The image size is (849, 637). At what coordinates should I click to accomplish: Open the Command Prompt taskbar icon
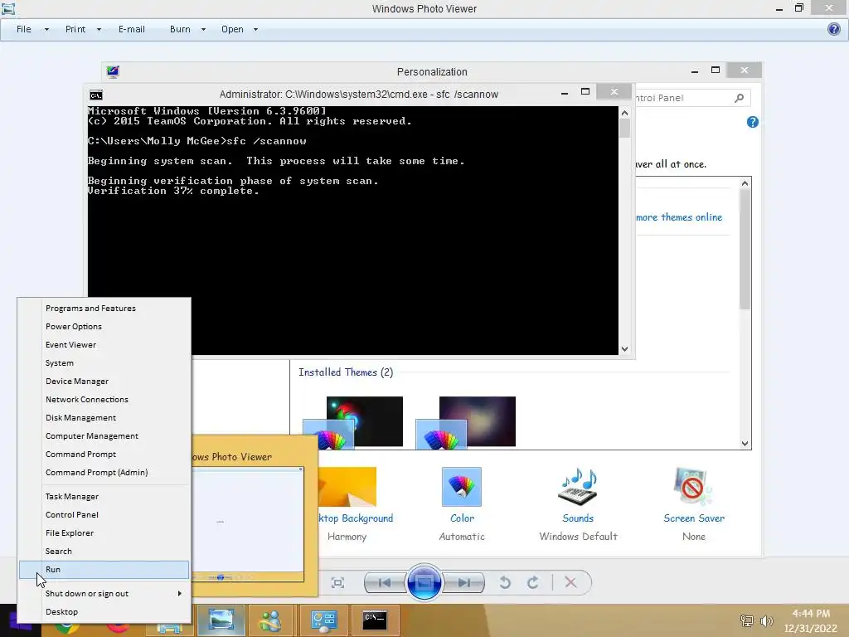374,620
